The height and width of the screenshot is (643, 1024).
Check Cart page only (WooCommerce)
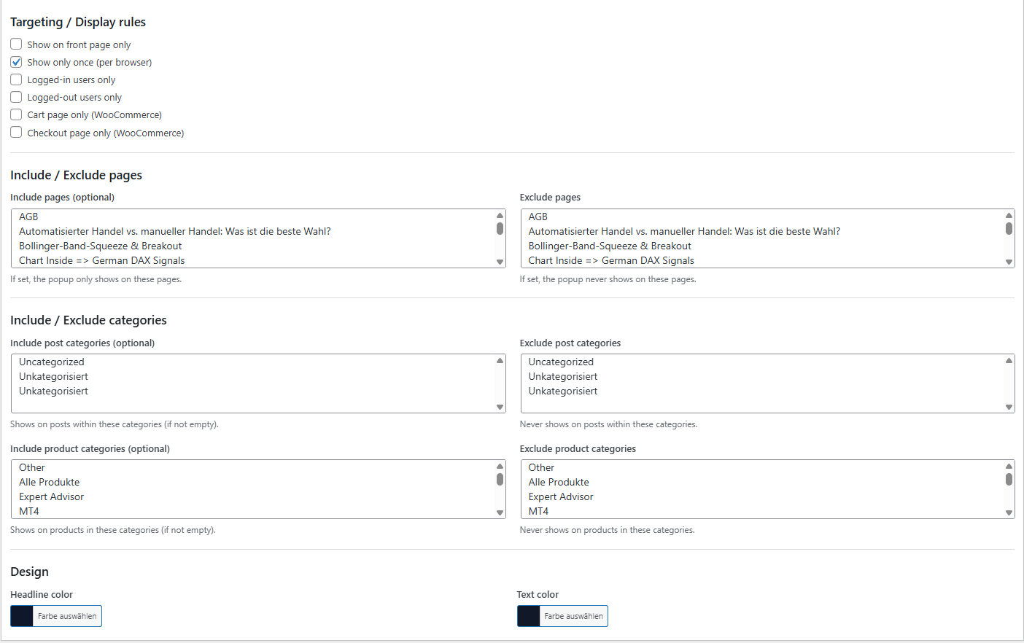(16, 114)
